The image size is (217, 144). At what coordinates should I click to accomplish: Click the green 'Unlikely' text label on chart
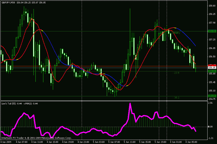point(176,33)
